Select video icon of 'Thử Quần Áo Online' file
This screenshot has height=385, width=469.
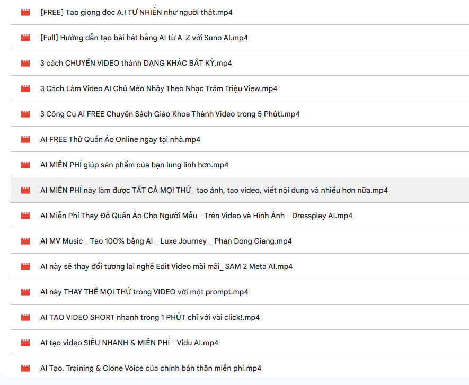pos(25,139)
